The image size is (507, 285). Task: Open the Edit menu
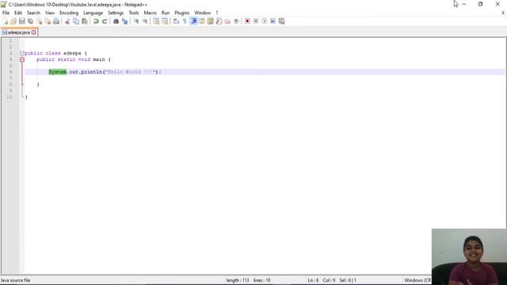(18, 13)
